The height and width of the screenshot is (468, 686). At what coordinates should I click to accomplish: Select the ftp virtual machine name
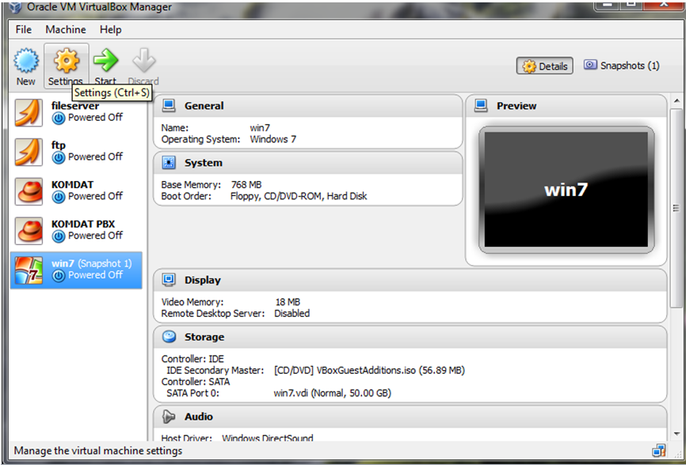(58, 145)
